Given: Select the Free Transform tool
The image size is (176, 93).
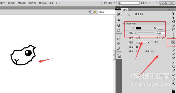Looking at the screenshot, I should point(173,22).
